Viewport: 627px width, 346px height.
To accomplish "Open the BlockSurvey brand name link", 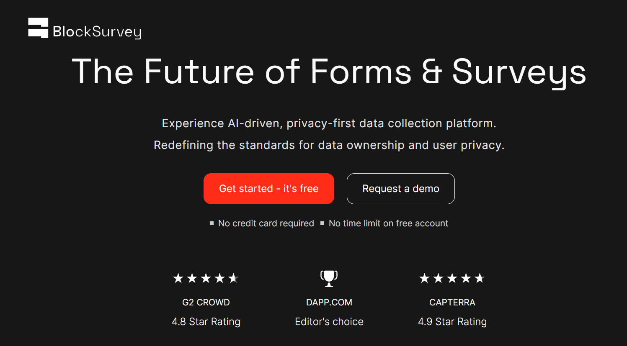I will (97, 32).
